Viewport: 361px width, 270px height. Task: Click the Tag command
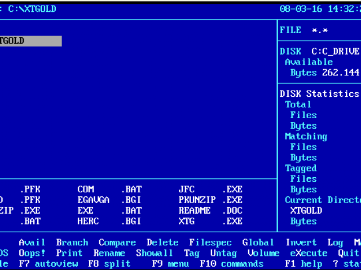click(x=192, y=253)
